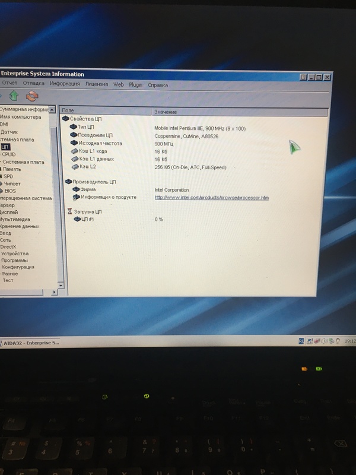Click the memory icon beside Кэш L1 данных
The width and height of the screenshot is (356, 475).
pyautogui.click(x=75, y=159)
